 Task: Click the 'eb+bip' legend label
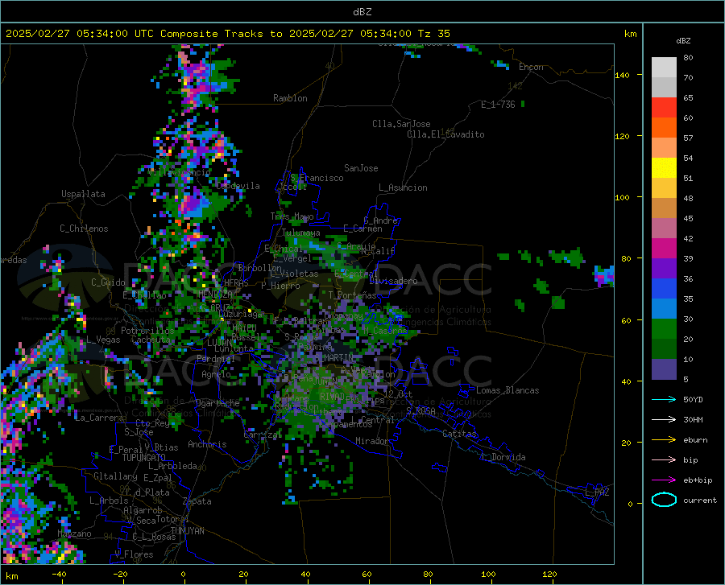698,480
